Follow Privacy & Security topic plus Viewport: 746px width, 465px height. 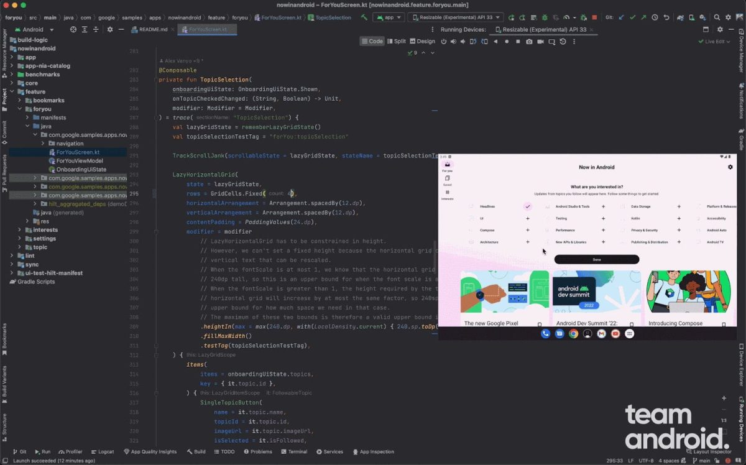tap(679, 230)
